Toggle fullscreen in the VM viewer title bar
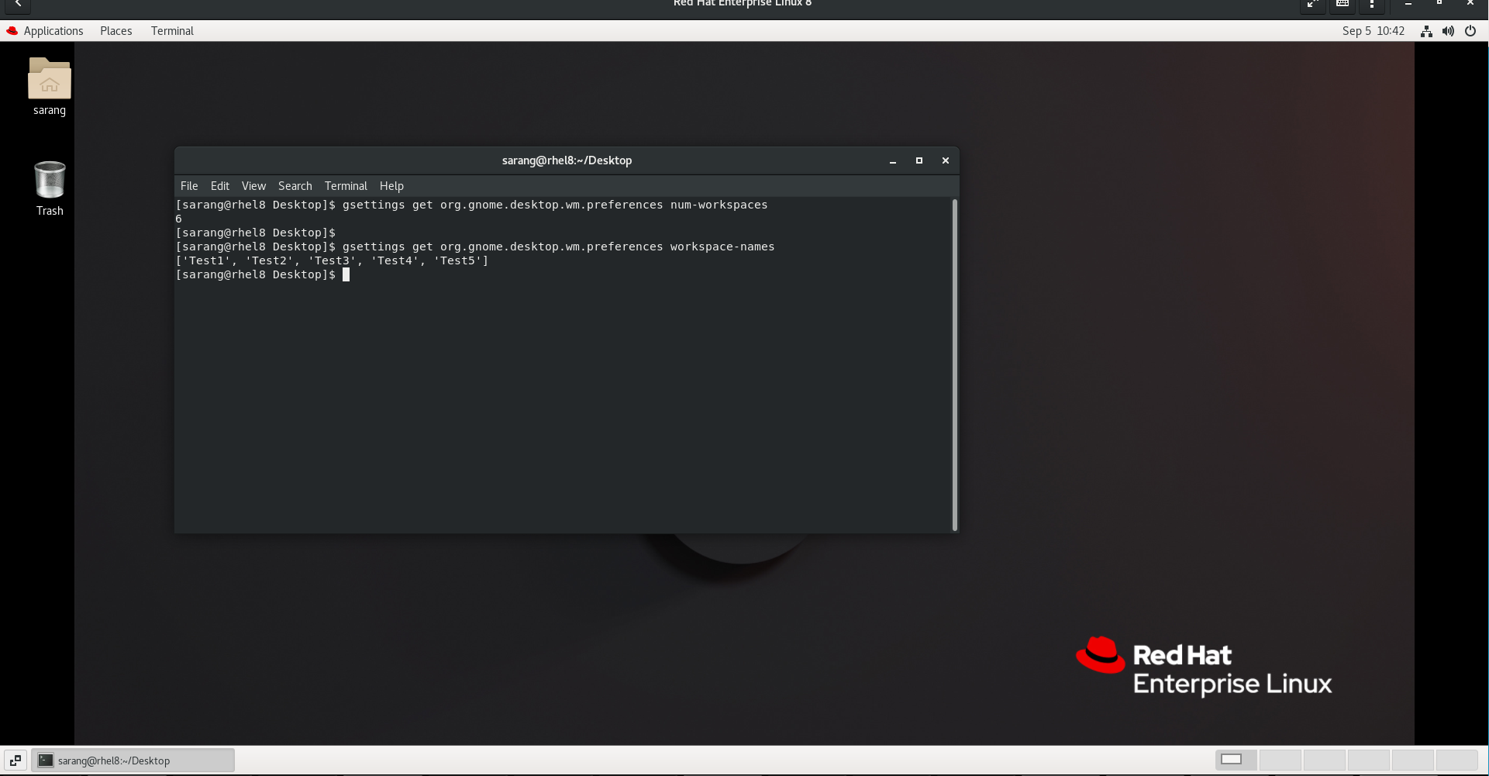The height and width of the screenshot is (776, 1489). 1313,5
